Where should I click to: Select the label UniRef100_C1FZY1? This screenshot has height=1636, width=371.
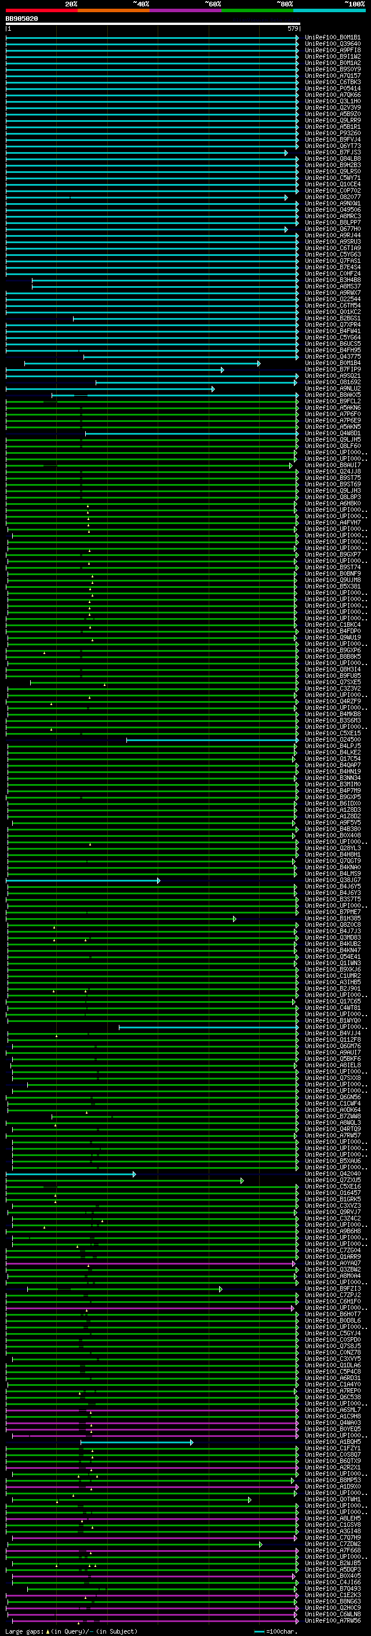[333, 1449]
